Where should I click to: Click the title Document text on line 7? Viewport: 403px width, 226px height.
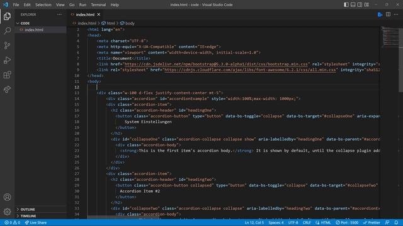pyautogui.click(x=122, y=58)
